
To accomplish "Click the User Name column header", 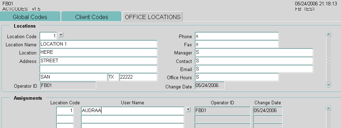I will coord(132,103).
